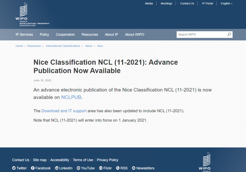Open the Resources navigation menu
This screenshot has width=246, height=172.
click(x=90, y=35)
